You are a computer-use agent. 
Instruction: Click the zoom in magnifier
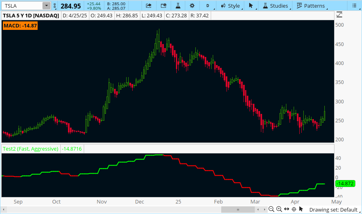tap(279, 209)
